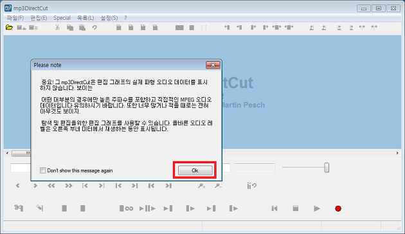Viewport: 405px width, 234px height.
Task: Click the loop play infinity icon
Action: click(126, 208)
